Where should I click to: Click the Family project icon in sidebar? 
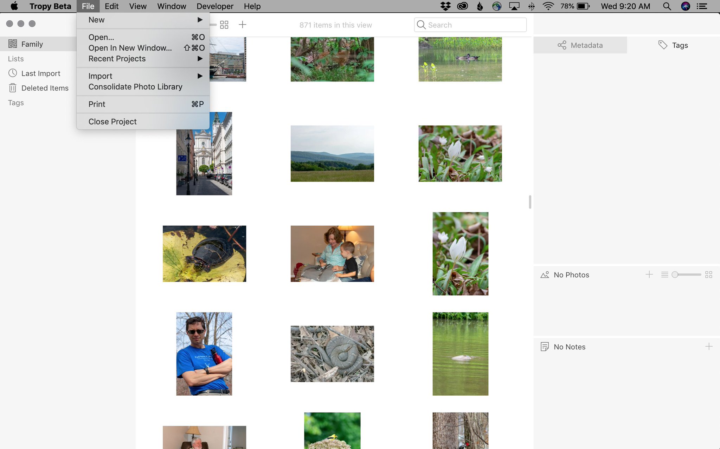tap(13, 44)
